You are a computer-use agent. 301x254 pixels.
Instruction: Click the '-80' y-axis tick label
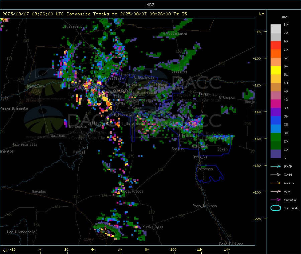[258, 32]
